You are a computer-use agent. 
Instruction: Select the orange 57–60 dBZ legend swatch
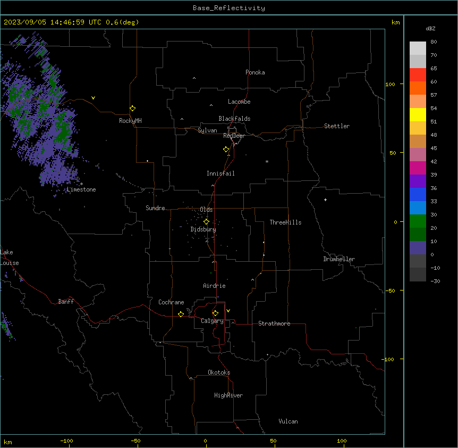point(418,88)
